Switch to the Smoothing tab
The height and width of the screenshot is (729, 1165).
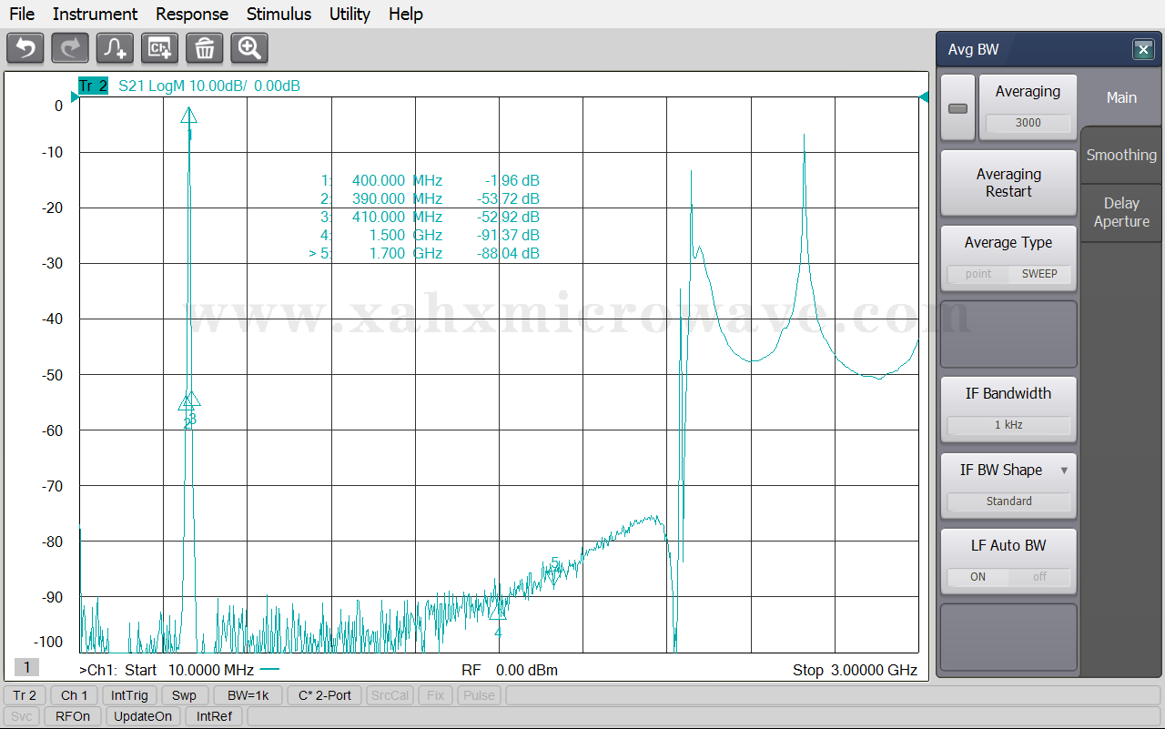click(1121, 155)
